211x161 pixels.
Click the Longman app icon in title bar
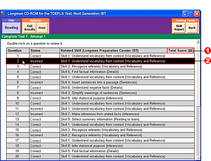click(3, 14)
